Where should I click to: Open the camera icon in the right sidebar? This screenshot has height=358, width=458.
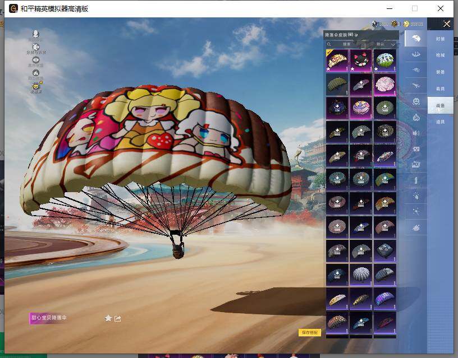point(415,165)
